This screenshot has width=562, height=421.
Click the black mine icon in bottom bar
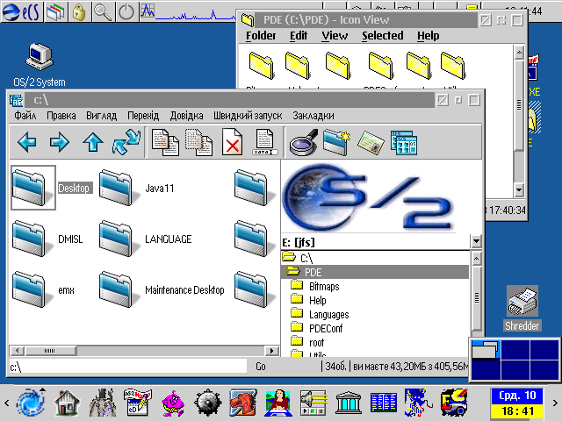207,403
